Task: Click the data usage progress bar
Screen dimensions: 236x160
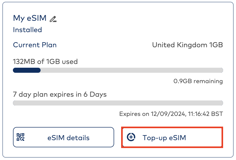Action: tap(118, 70)
